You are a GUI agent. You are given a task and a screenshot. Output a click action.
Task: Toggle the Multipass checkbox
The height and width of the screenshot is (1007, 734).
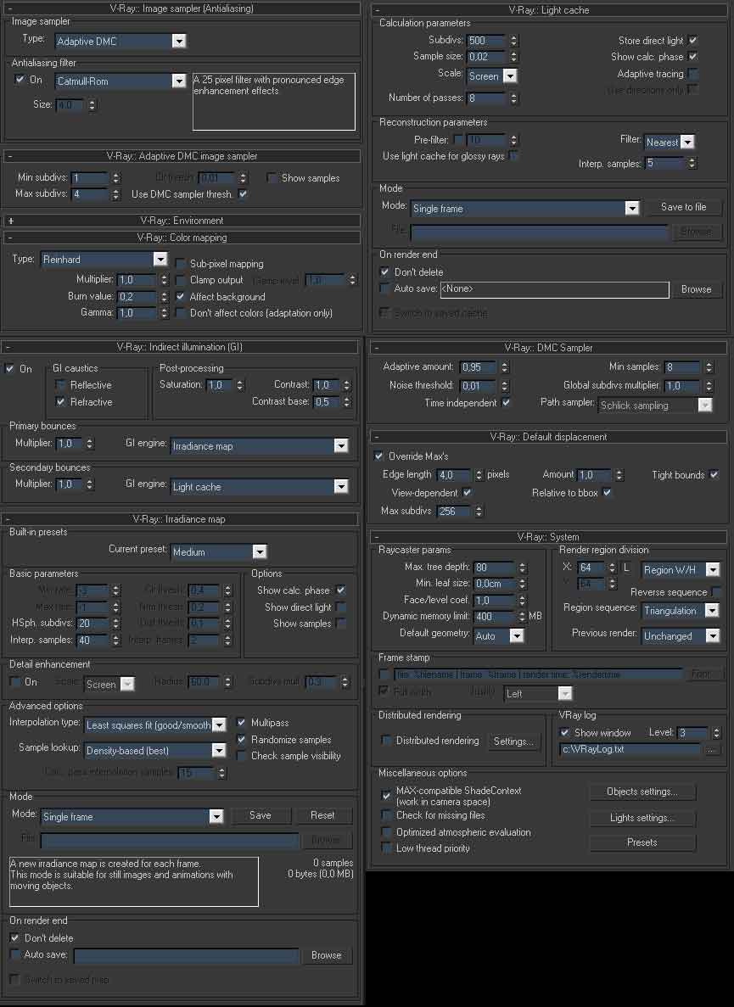(242, 723)
